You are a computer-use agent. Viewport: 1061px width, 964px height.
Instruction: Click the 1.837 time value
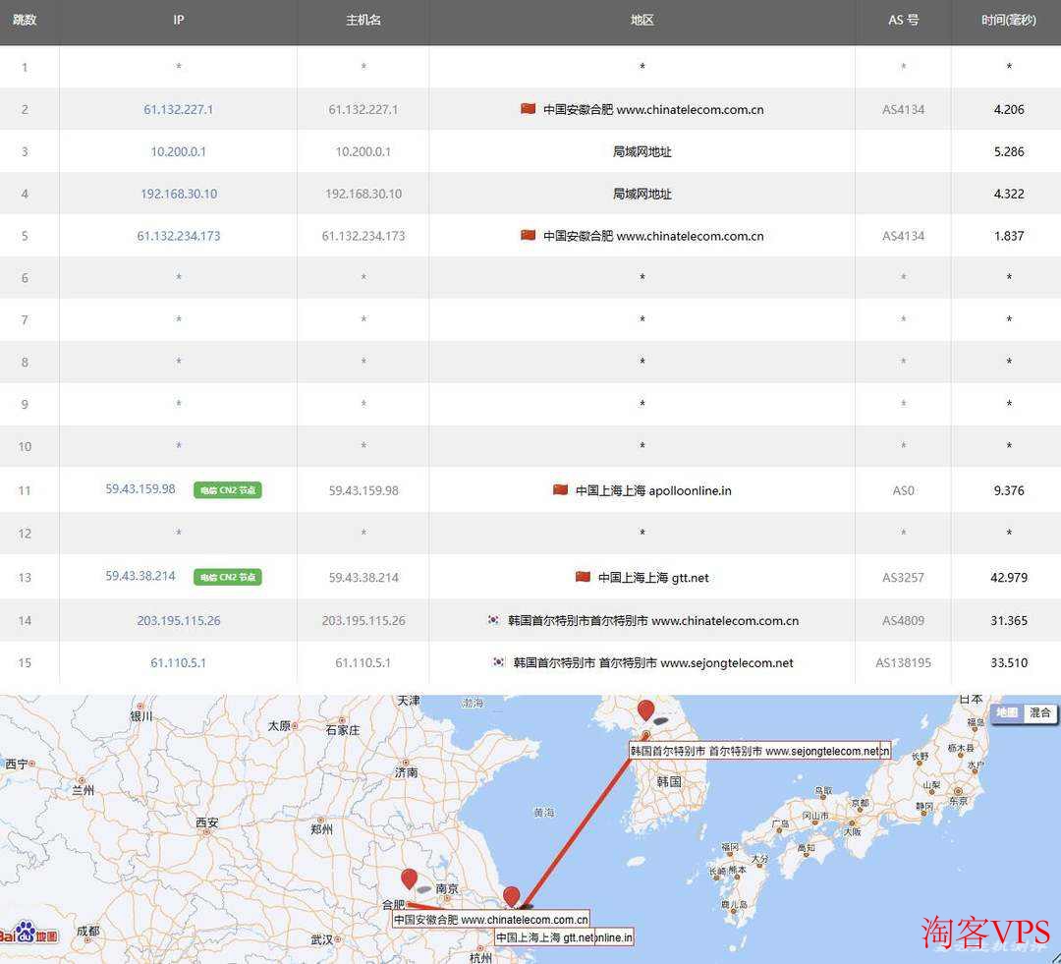coord(1009,236)
